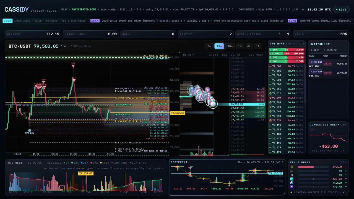
Task: Click the CASSIDY logo
Action: pyautogui.click(x=17, y=9)
